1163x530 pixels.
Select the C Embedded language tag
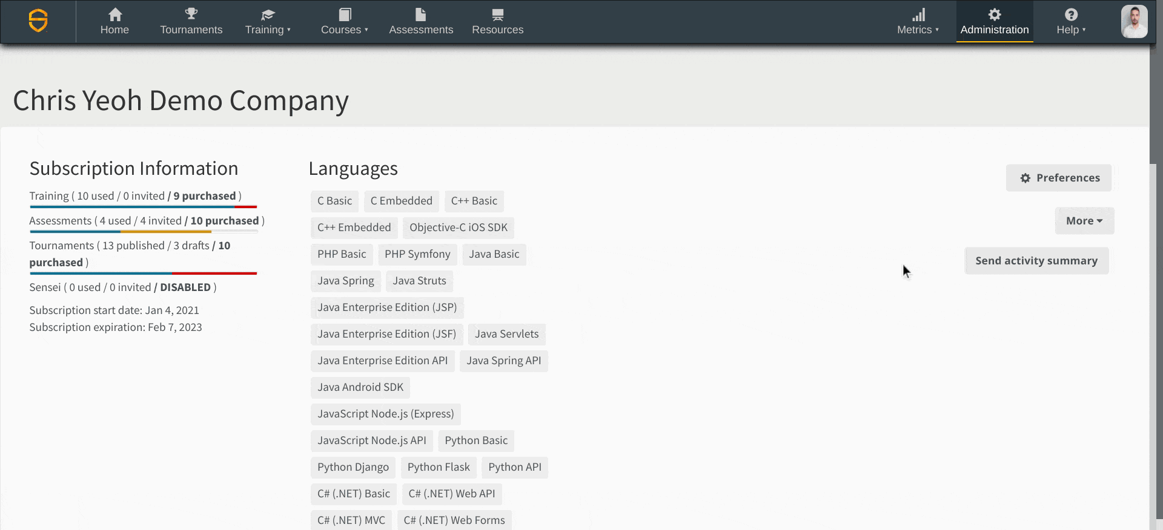401,201
